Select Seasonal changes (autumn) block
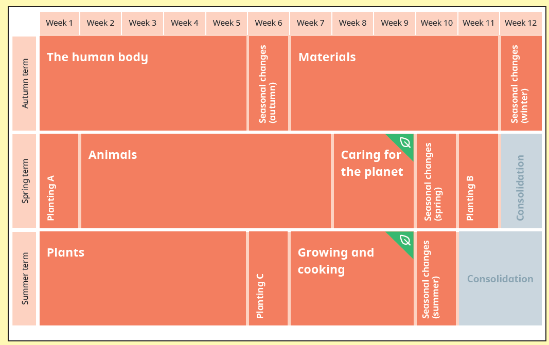The height and width of the screenshot is (345, 549). pos(269,83)
